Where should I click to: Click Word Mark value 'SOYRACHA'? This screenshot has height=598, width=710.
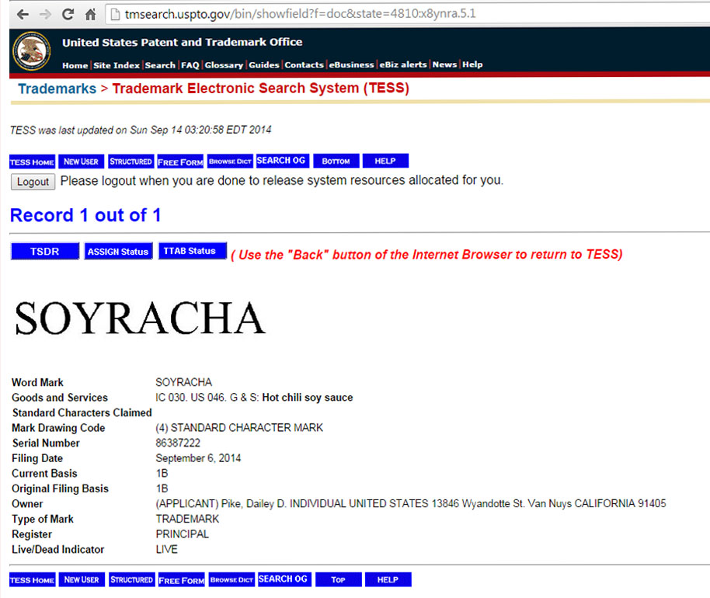pos(184,382)
